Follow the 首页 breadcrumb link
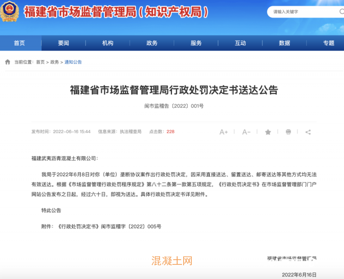 [x=40, y=62]
